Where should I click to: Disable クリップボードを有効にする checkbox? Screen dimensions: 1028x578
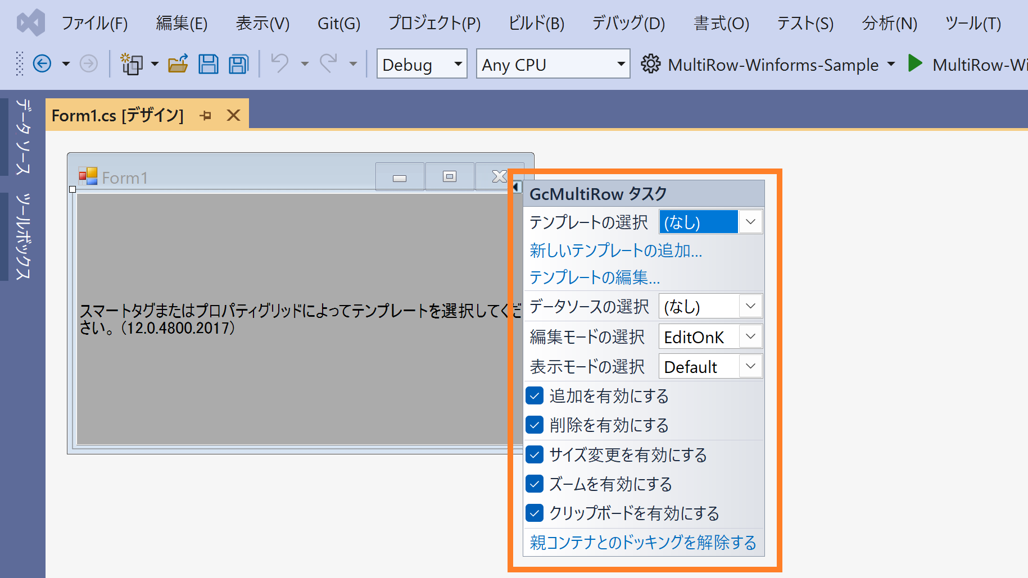pyautogui.click(x=535, y=513)
